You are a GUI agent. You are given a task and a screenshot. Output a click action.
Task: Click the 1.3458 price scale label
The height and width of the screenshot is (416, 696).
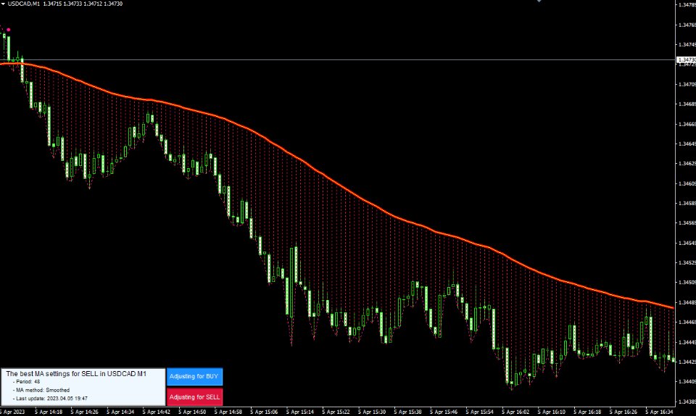687,203
